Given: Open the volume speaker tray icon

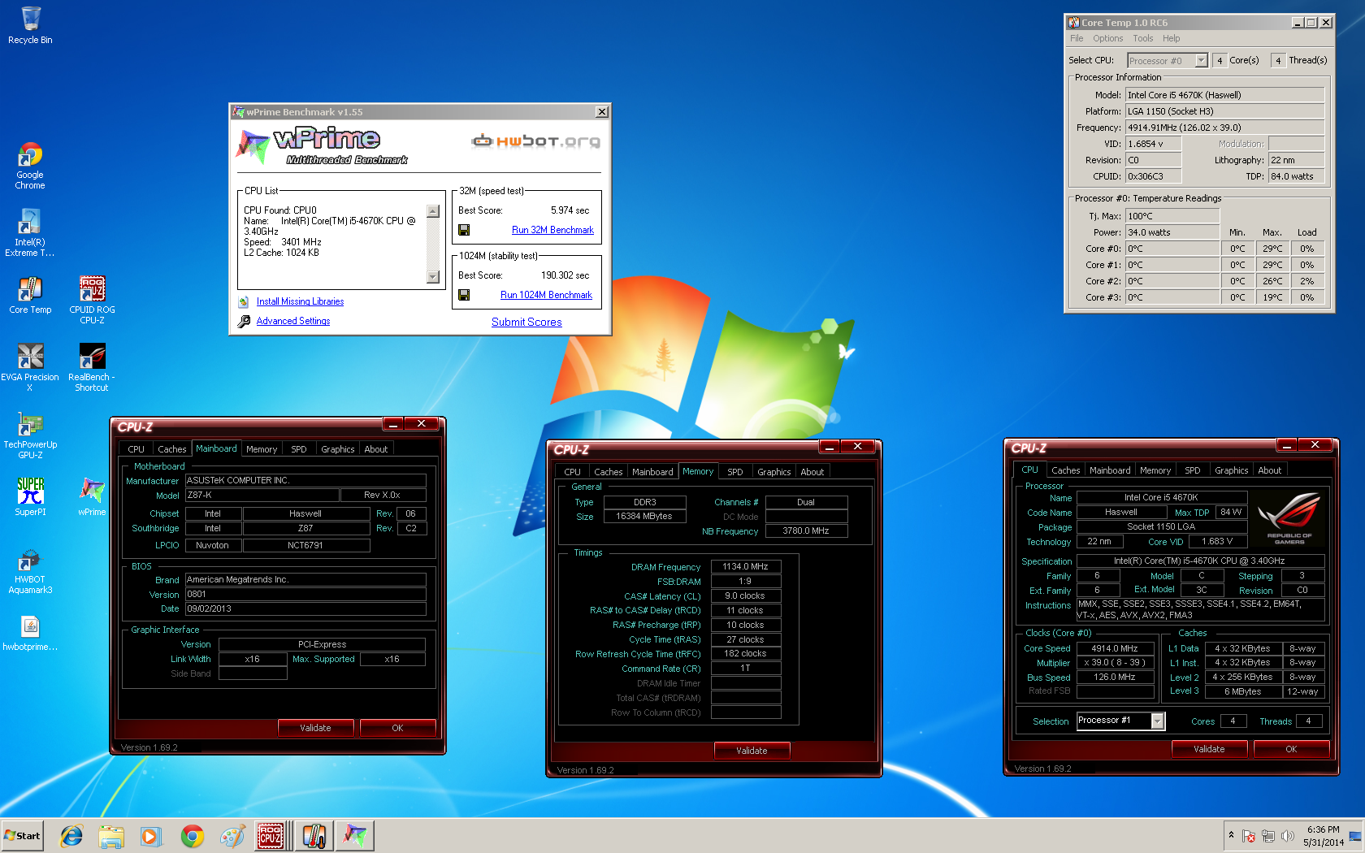Looking at the screenshot, I should (1287, 836).
